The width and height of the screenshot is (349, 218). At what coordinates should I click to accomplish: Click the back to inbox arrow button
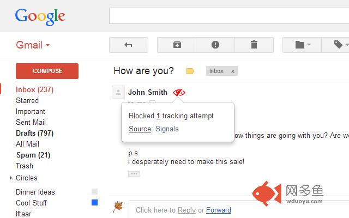click(x=129, y=45)
